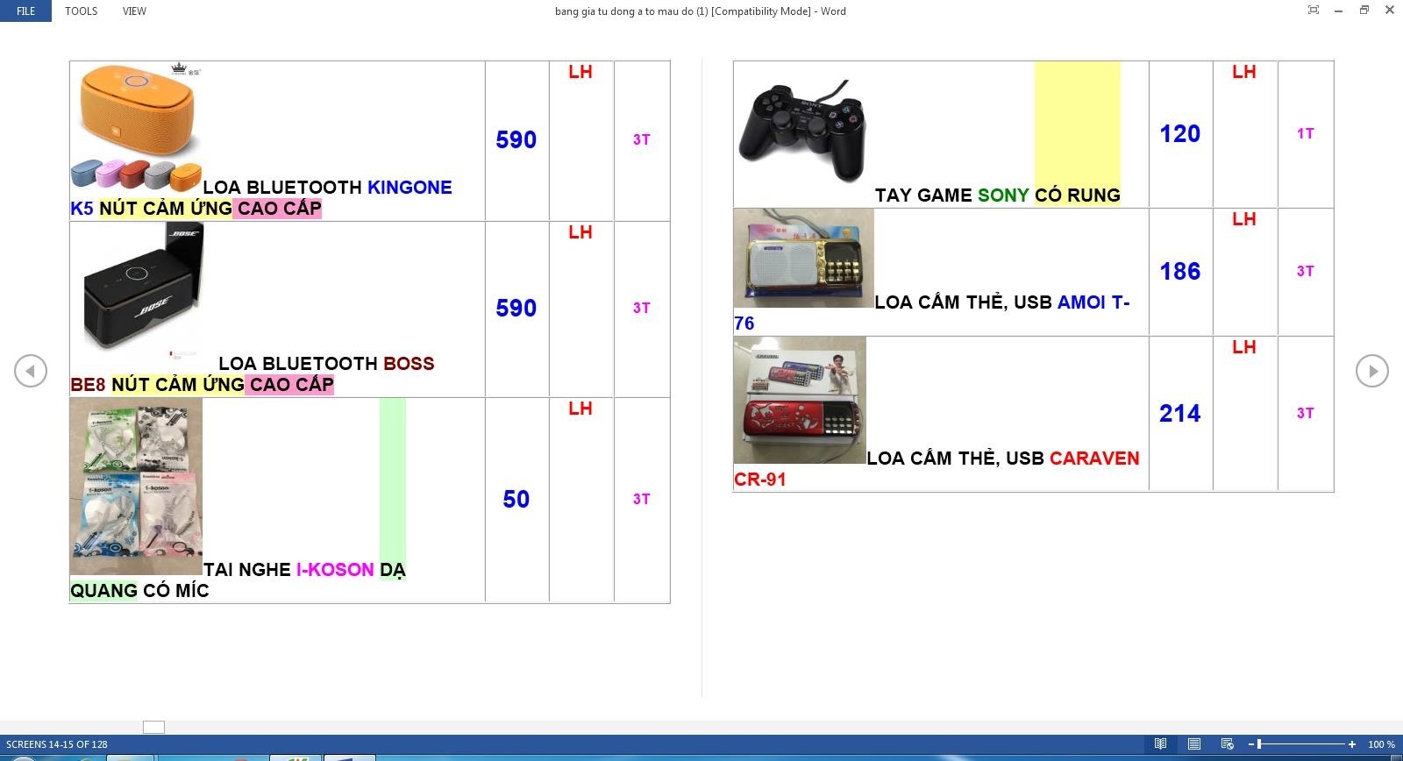
Task: Open zoom level 100 % dialog
Action: tap(1381, 744)
